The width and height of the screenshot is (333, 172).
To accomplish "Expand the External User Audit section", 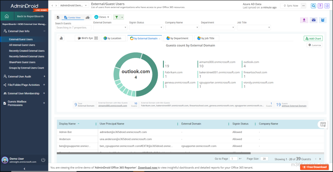I will point(44,76).
